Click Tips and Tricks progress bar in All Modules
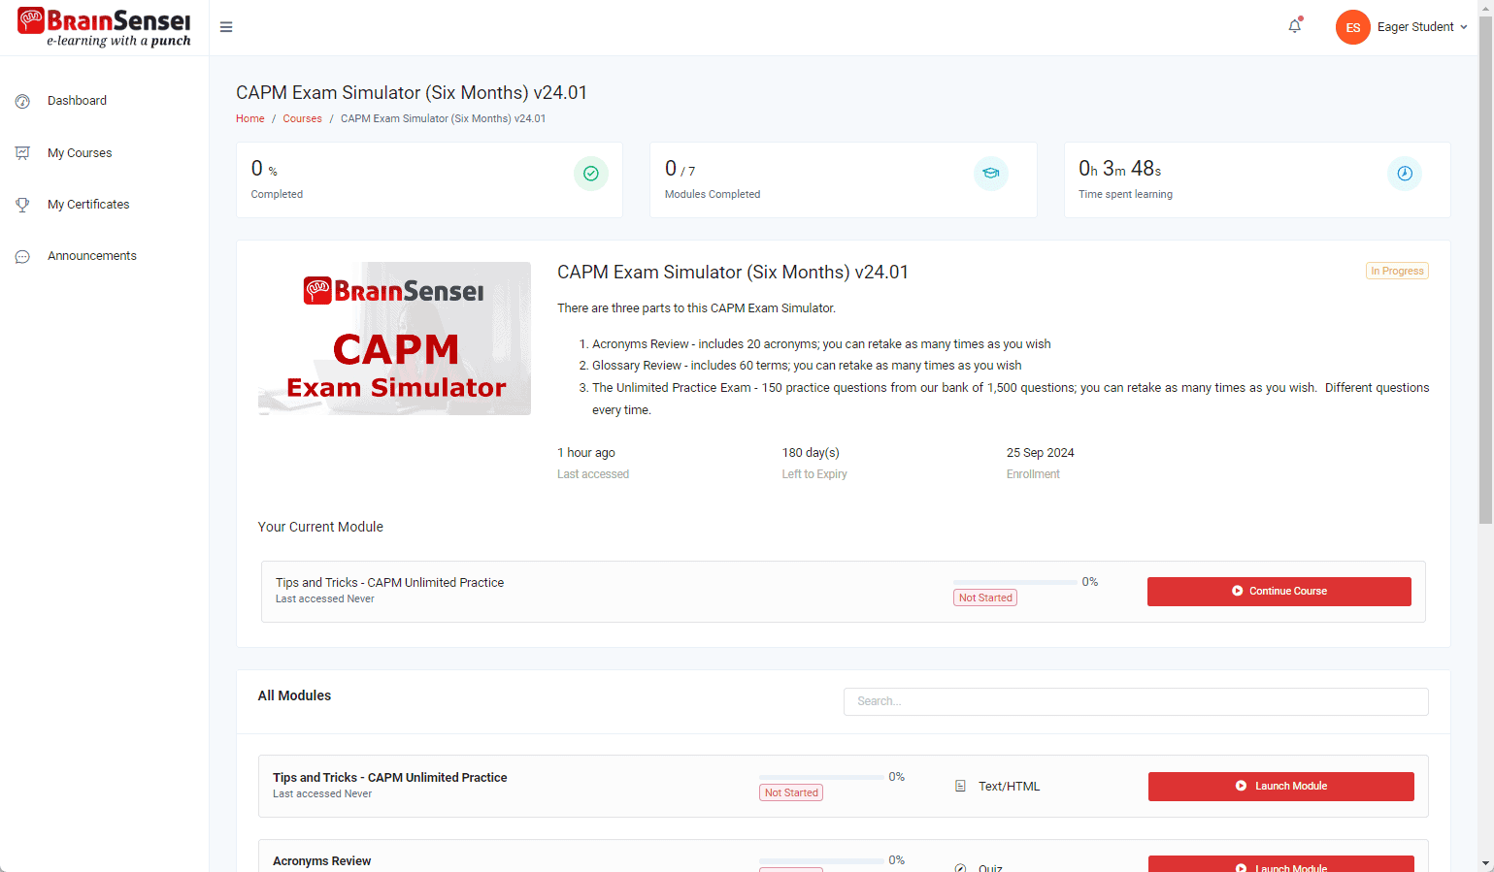The image size is (1494, 872). point(821,777)
